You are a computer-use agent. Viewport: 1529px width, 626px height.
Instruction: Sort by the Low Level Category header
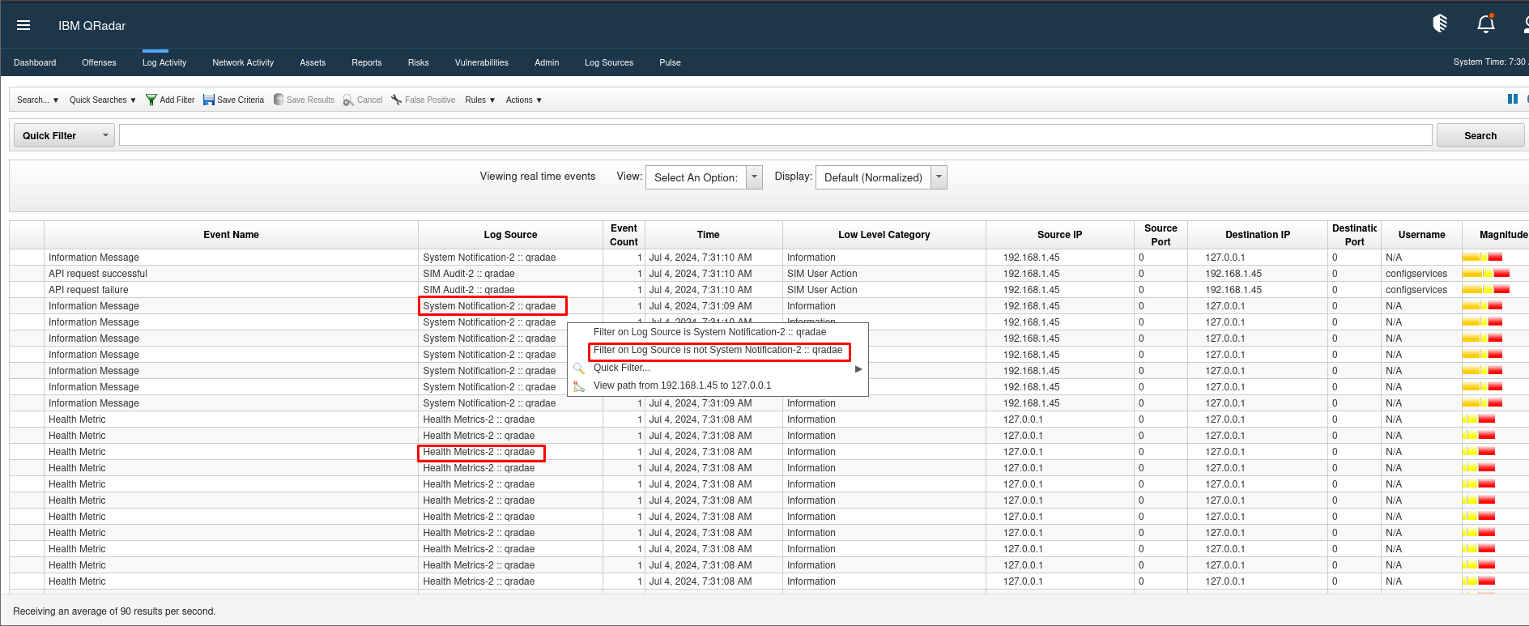tap(884, 235)
